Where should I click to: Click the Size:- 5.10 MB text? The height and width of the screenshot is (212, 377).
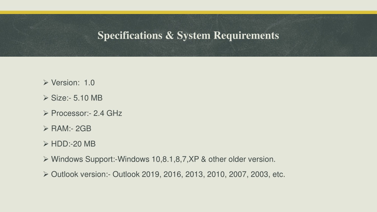pyautogui.click(x=77, y=98)
